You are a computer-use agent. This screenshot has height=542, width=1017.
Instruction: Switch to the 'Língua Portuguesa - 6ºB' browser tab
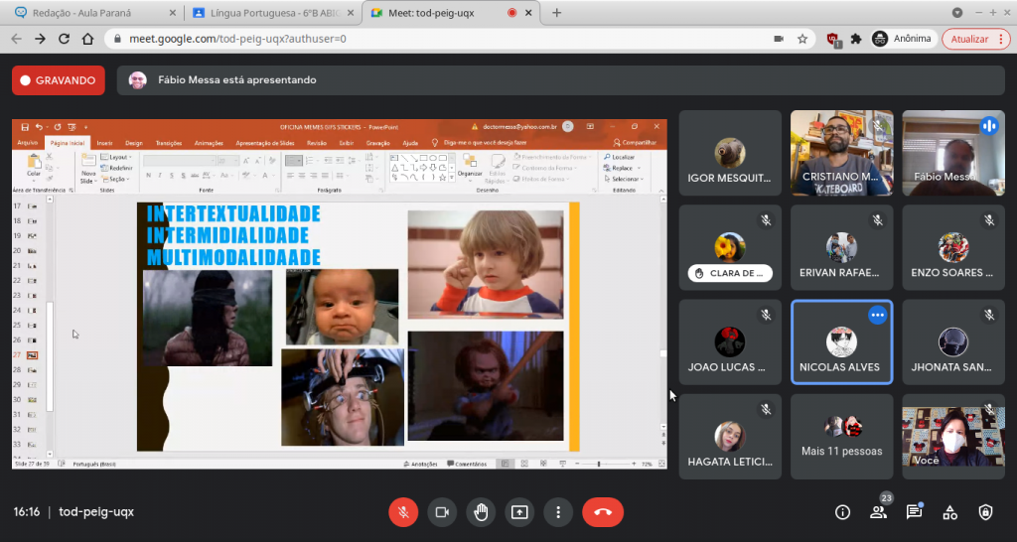tap(271, 13)
